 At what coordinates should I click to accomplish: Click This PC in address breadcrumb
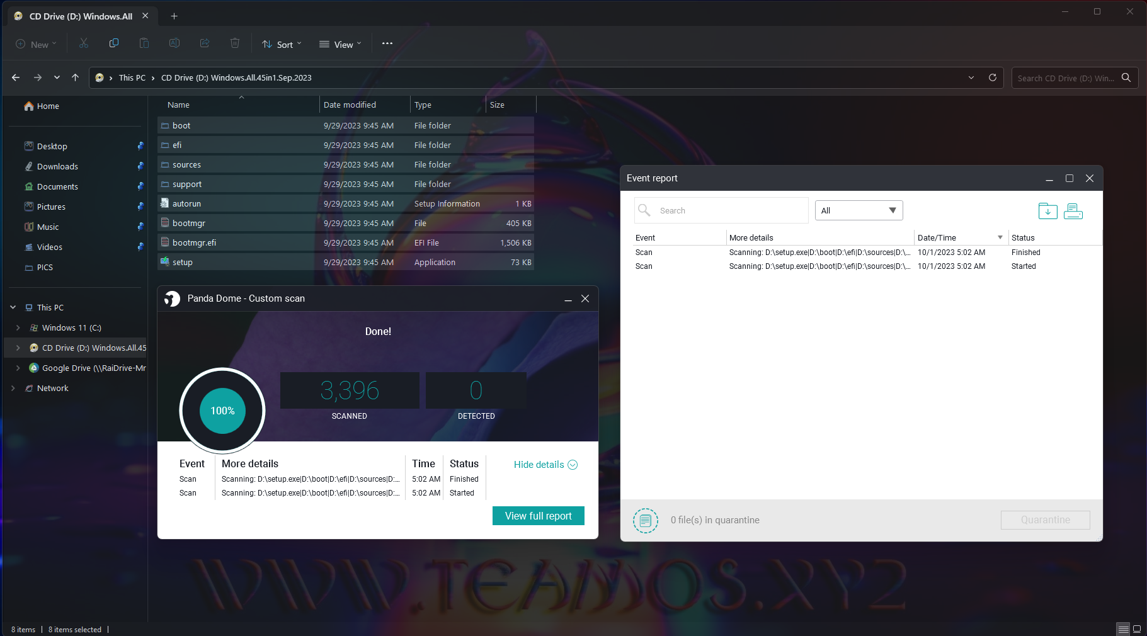[132, 77]
